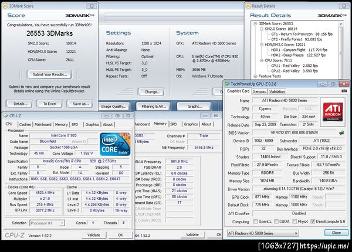Image resolution: width=352 pixels, height=252 pixels.
Task: Toggle the DirectCompute 5.0 checkbox
Action: pos(313,222)
